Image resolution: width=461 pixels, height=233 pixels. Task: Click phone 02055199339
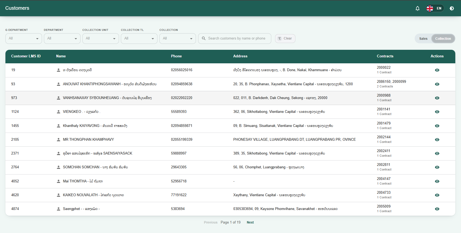click(182, 140)
